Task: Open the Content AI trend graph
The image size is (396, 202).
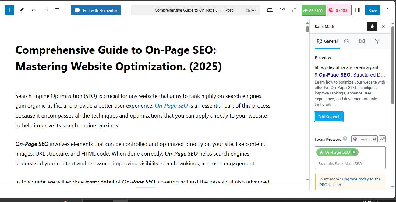Action: (x=382, y=139)
